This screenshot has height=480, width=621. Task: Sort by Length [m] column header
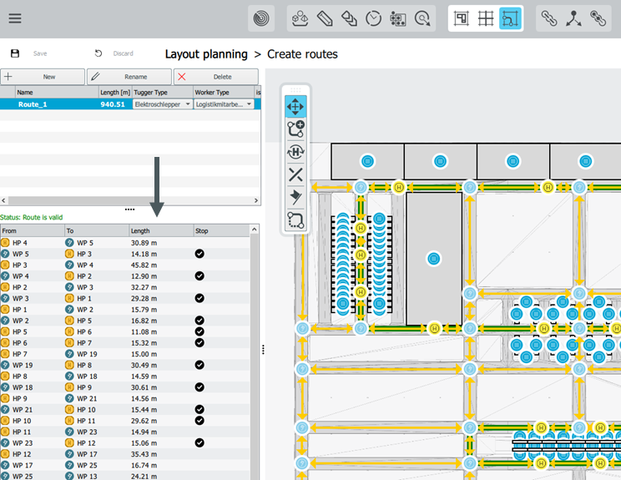click(115, 93)
